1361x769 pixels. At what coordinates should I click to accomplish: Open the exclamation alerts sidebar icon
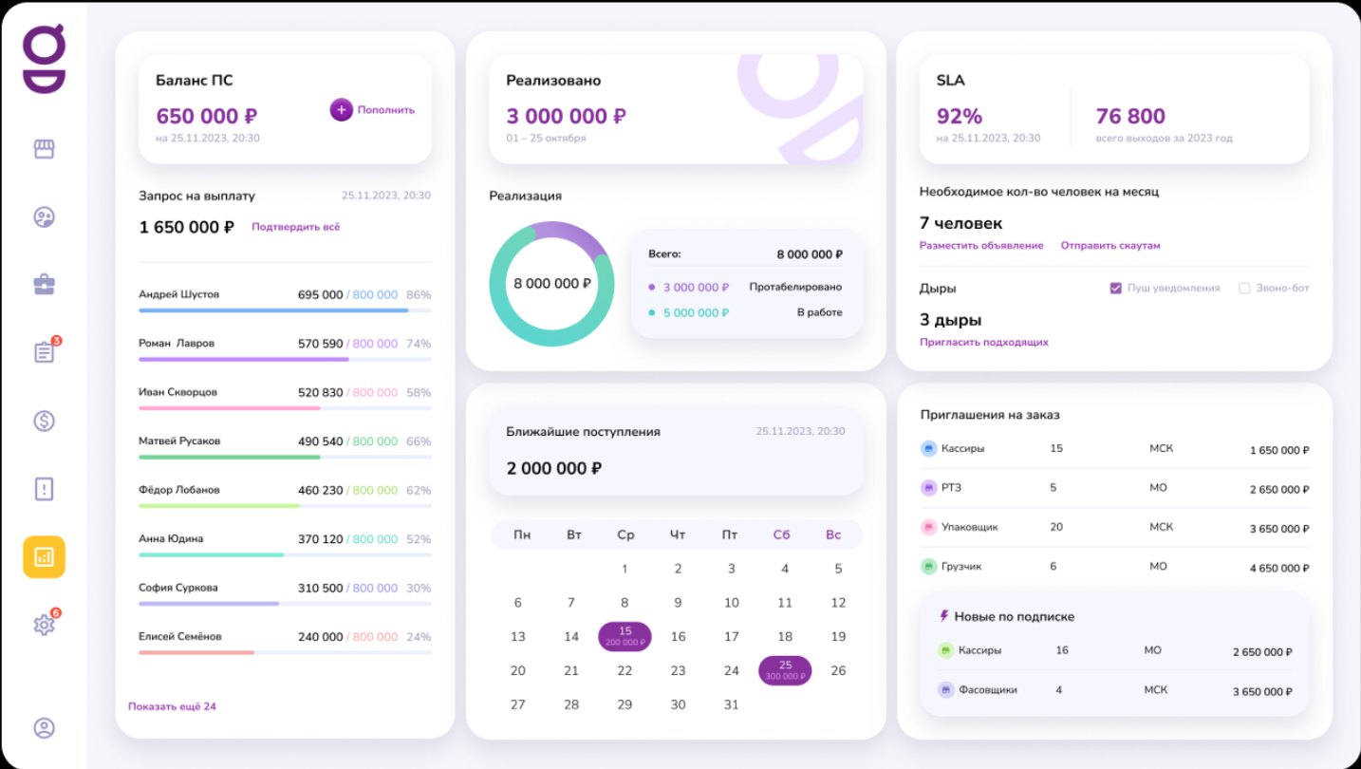[44, 489]
